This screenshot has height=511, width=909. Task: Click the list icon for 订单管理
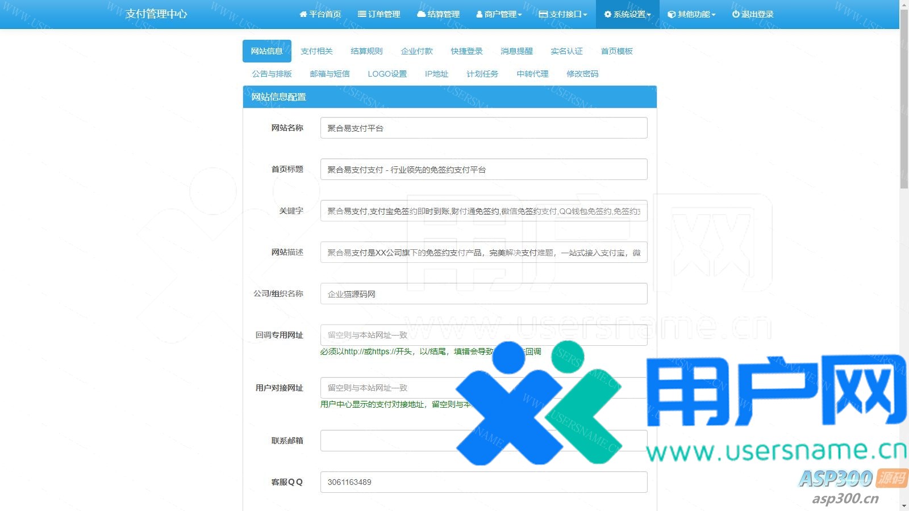pyautogui.click(x=362, y=14)
